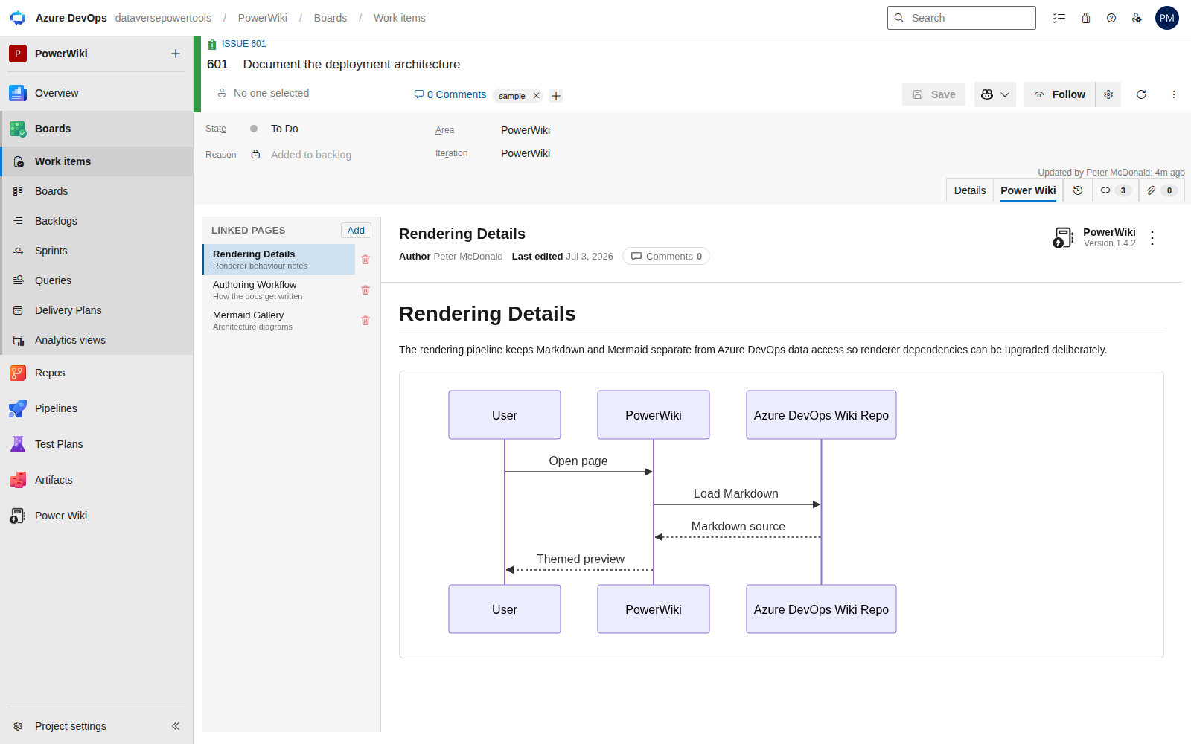Select the Power Wiki tab
The height and width of the screenshot is (744, 1191).
[x=1028, y=190]
